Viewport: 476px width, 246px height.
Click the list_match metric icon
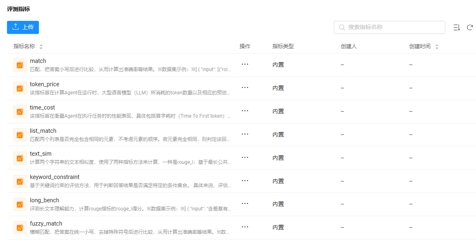[20, 135]
